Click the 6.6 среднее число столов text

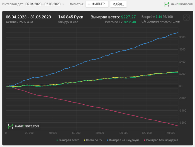[160, 21]
